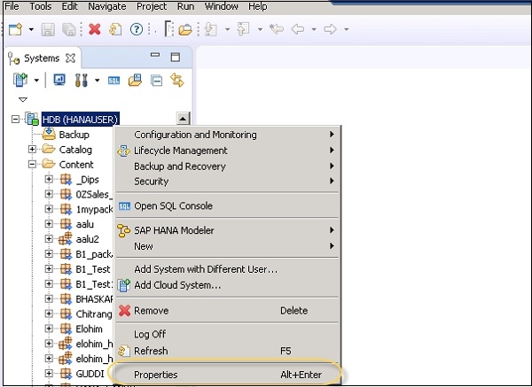Click the Collapse All icon in Systems panel
532x387 pixels.
pyautogui.click(x=156, y=81)
